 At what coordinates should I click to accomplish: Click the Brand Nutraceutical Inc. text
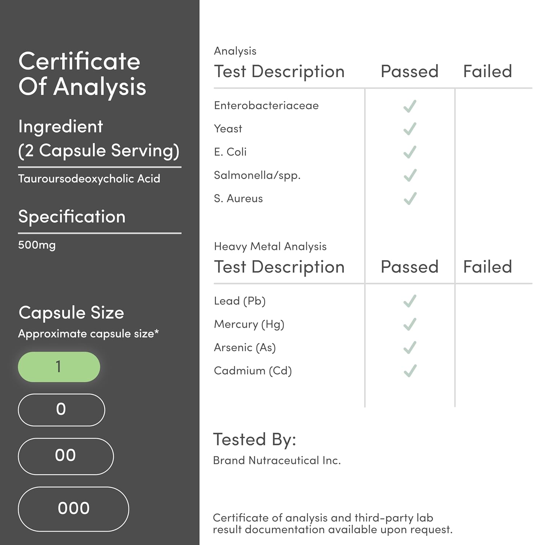[276, 460]
